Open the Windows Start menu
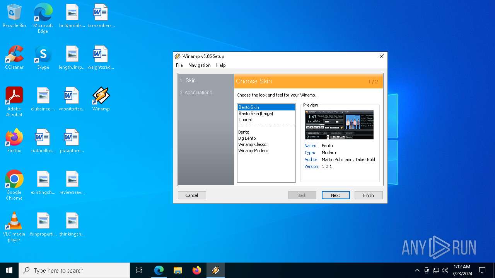 pyautogui.click(x=9, y=270)
